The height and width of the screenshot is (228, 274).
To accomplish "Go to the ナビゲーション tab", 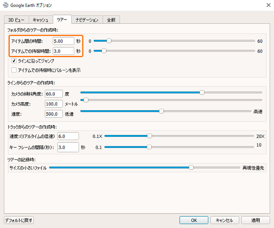I will pos(87,20).
